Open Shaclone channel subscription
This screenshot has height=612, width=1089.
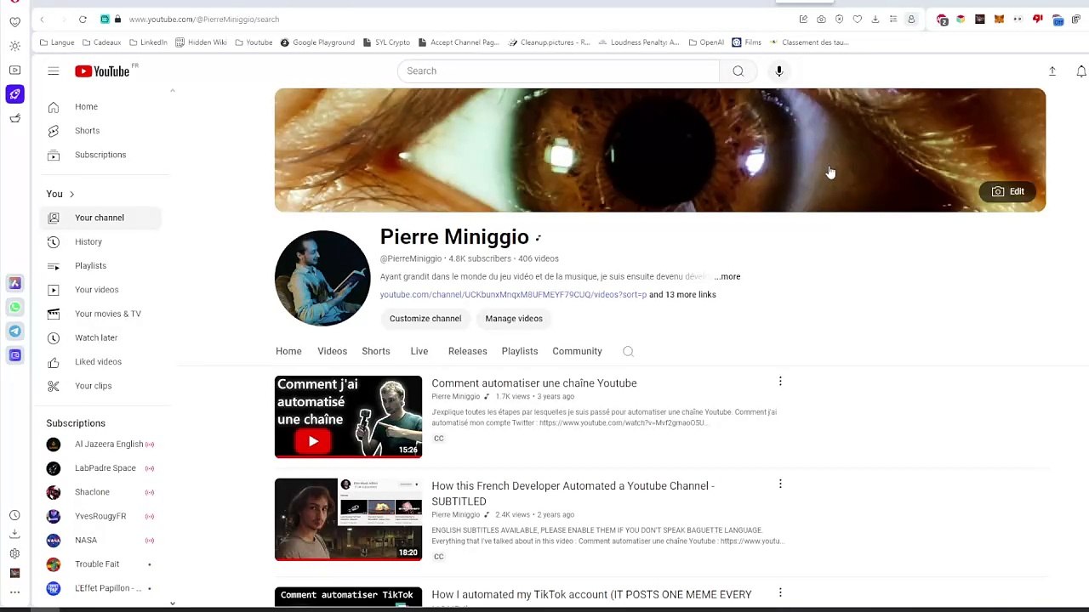(x=100, y=492)
